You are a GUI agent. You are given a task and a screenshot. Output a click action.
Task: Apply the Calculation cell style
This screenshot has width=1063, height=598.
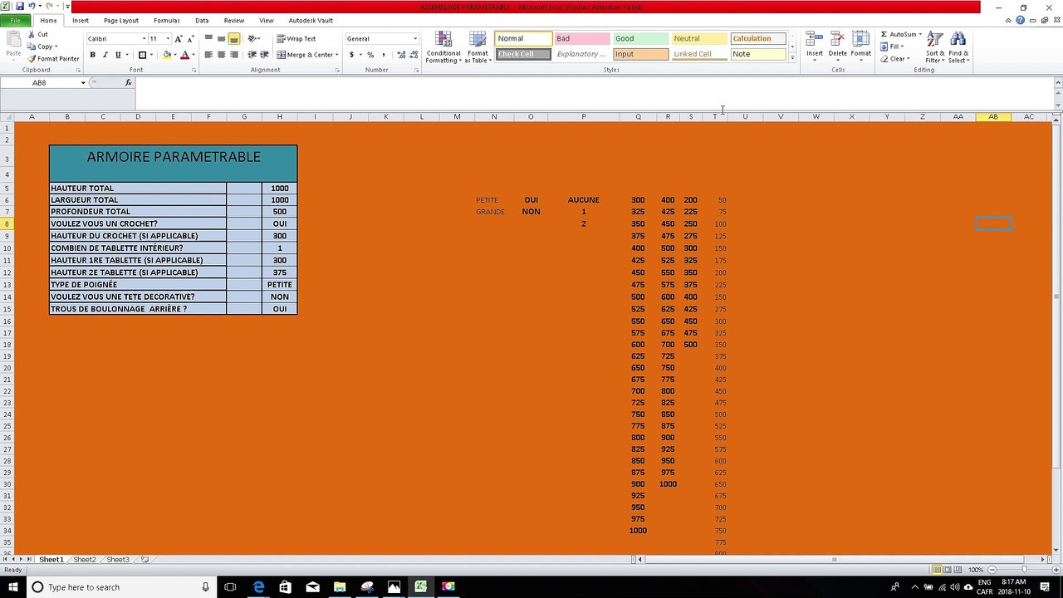pos(757,38)
